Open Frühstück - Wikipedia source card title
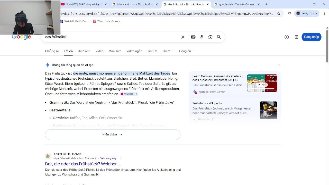The width and height of the screenshot is (329, 185). 207,103
